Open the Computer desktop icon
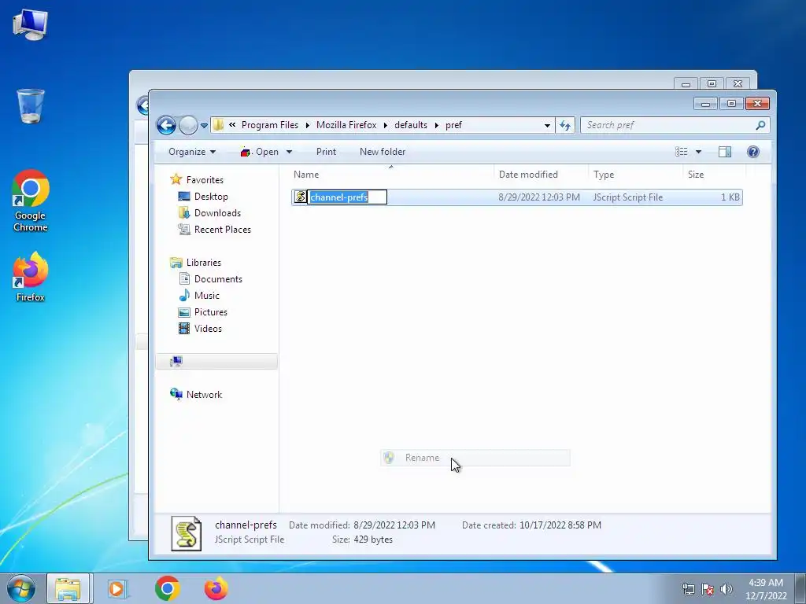Viewport: 806px width, 604px height. pos(30,24)
